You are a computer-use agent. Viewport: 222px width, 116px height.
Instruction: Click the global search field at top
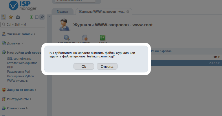75,1
